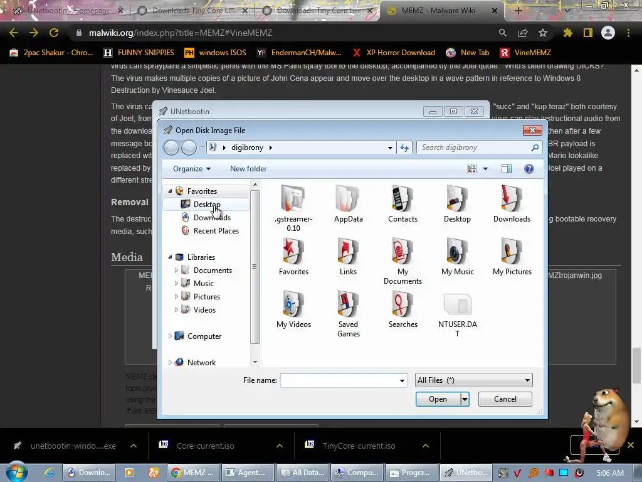Expand the Network tree node
Image resolution: width=642 pixels, height=482 pixels.
(x=170, y=362)
